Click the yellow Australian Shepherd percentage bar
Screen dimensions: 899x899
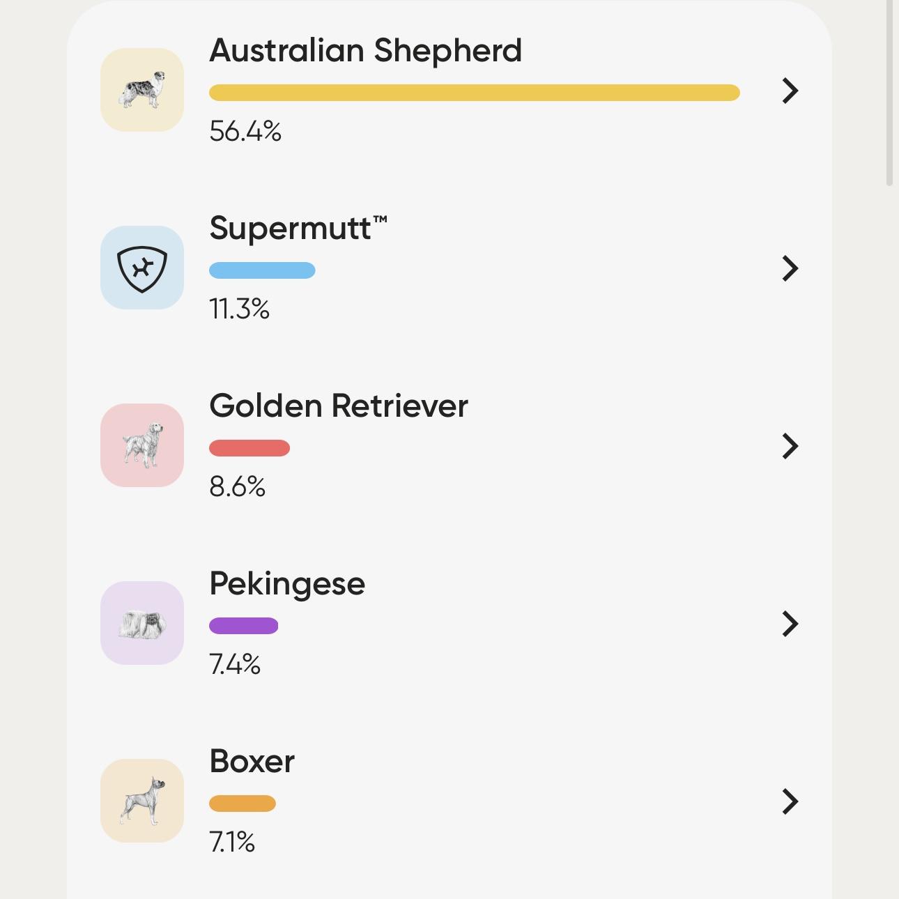(475, 93)
